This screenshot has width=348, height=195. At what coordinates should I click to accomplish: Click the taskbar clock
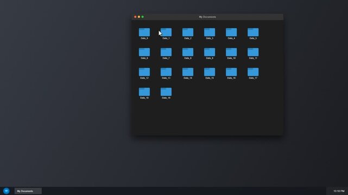339,191
